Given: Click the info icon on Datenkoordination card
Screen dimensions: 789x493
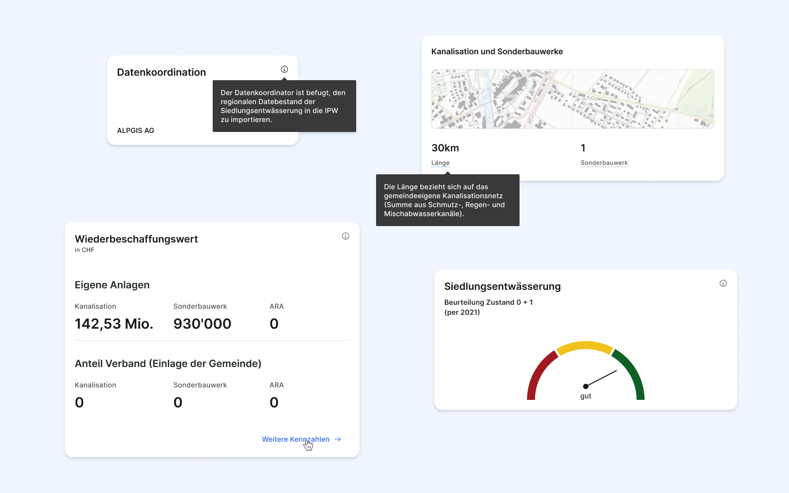Looking at the screenshot, I should (284, 69).
